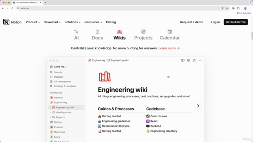Click the zoom magnifier icon in address bar

click(x=223, y=8)
